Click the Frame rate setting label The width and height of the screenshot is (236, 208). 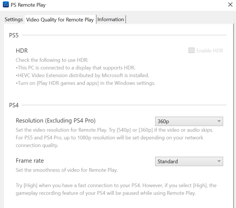(x=30, y=161)
